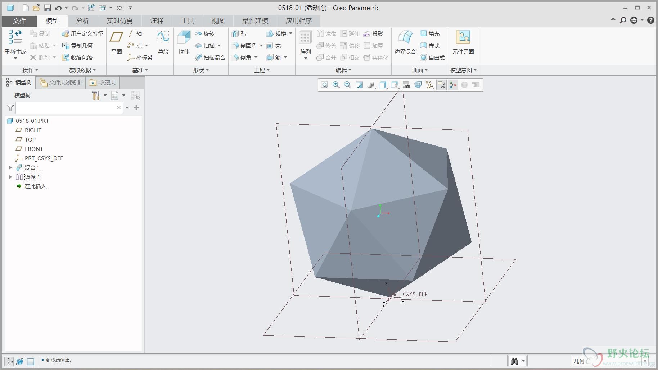Click the refit zoom icon in graphics toolbar
The height and width of the screenshot is (370, 658).
324,85
